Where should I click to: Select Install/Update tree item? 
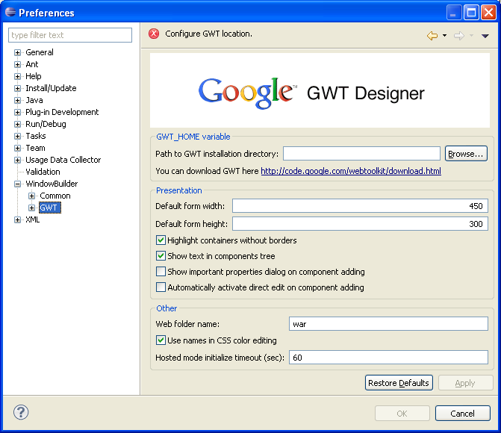pos(51,88)
